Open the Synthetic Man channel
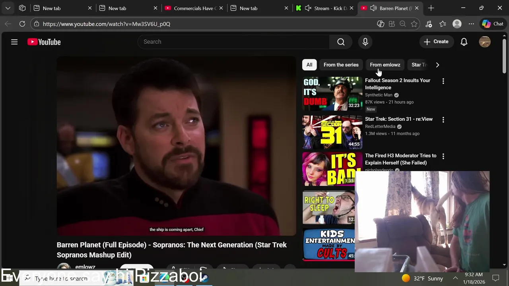 point(379,95)
